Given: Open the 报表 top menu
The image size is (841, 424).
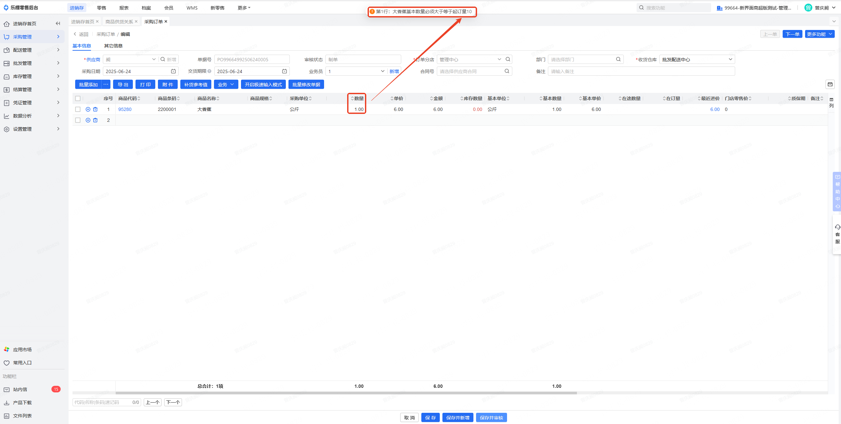Looking at the screenshot, I should point(124,8).
